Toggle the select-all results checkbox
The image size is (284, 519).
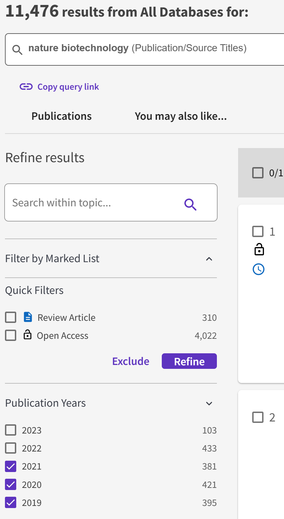[258, 173]
